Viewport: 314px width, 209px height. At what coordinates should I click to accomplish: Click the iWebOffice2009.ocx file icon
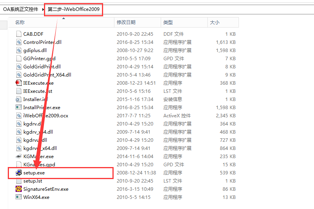[x=19, y=115]
